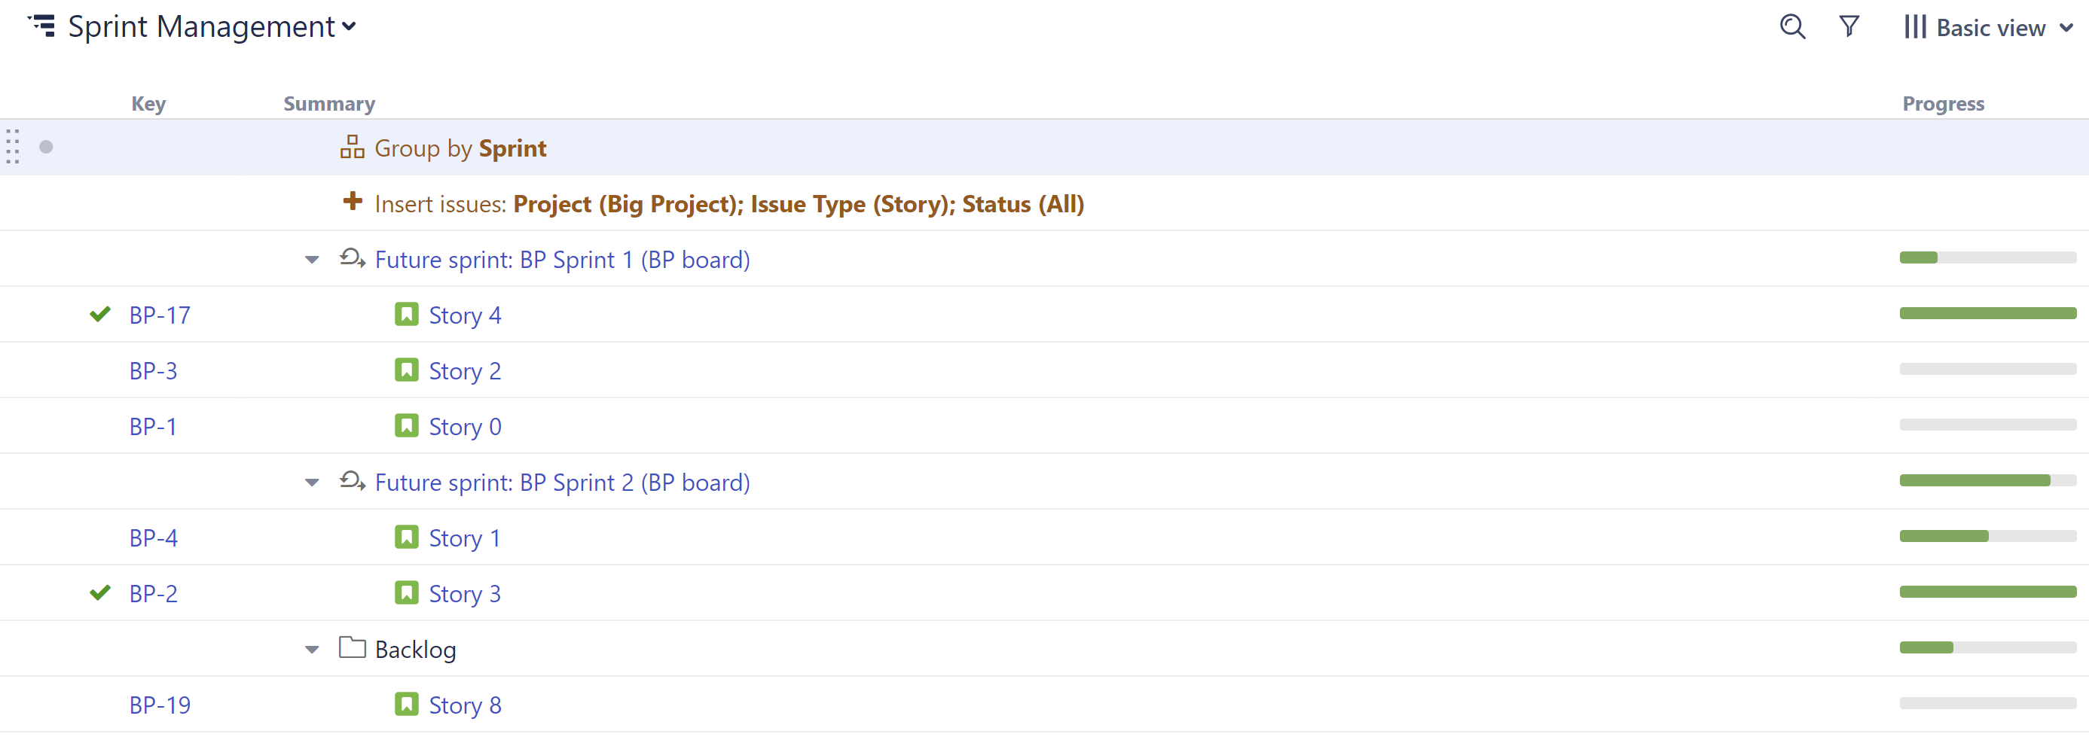The image size is (2089, 737).
Task: Collapse the BP Sprint 2 group
Action: coord(312,483)
